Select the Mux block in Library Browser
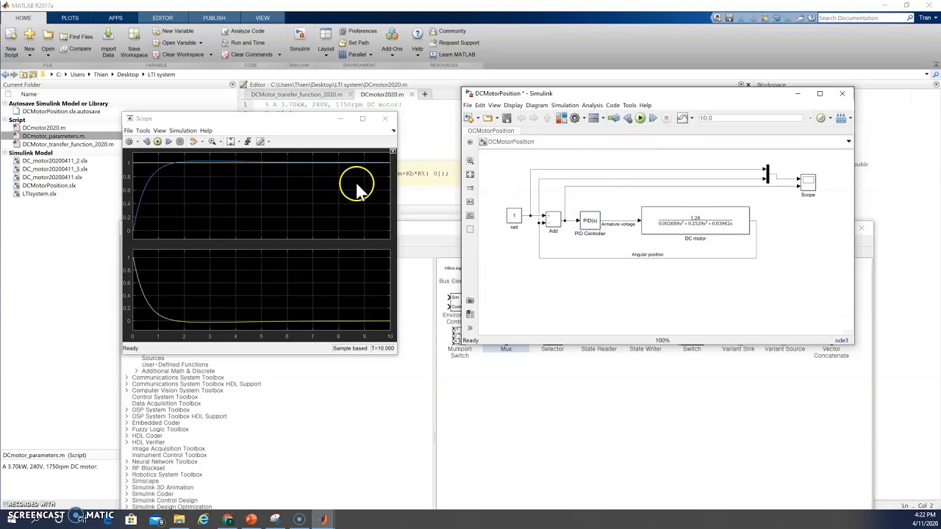Image resolution: width=941 pixels, height=529 pixels. (x=506, y=349)
